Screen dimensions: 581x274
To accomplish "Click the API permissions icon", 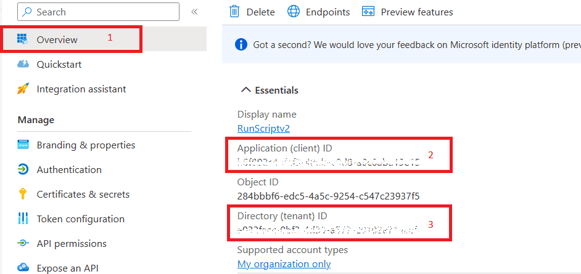I will tap(23, 243).
